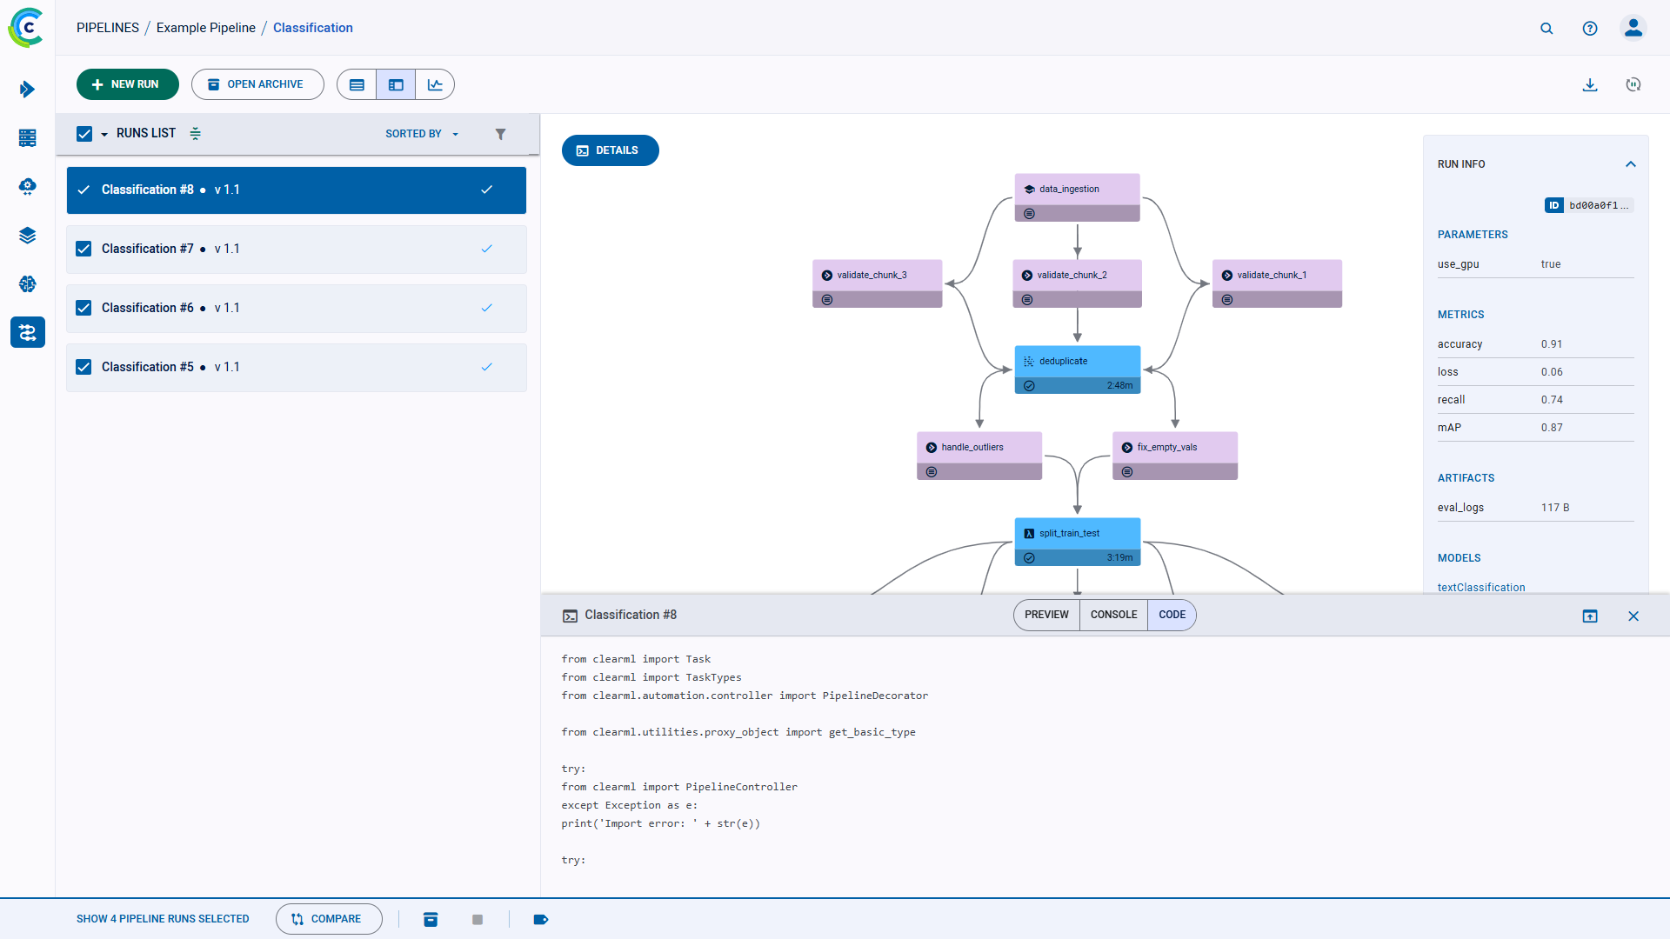1670x939 pixels.
Task: Open the help question mark icon
Action: click(x=1590, y=28)
